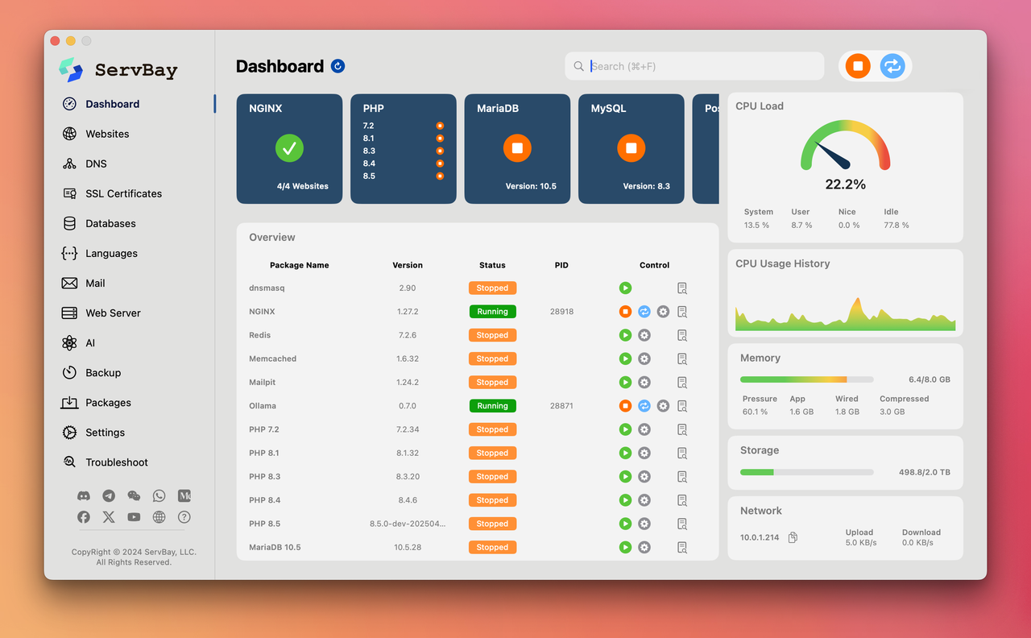
Task: Stop MariaDB from its dashboard card
Action: [x=516, y=147]
